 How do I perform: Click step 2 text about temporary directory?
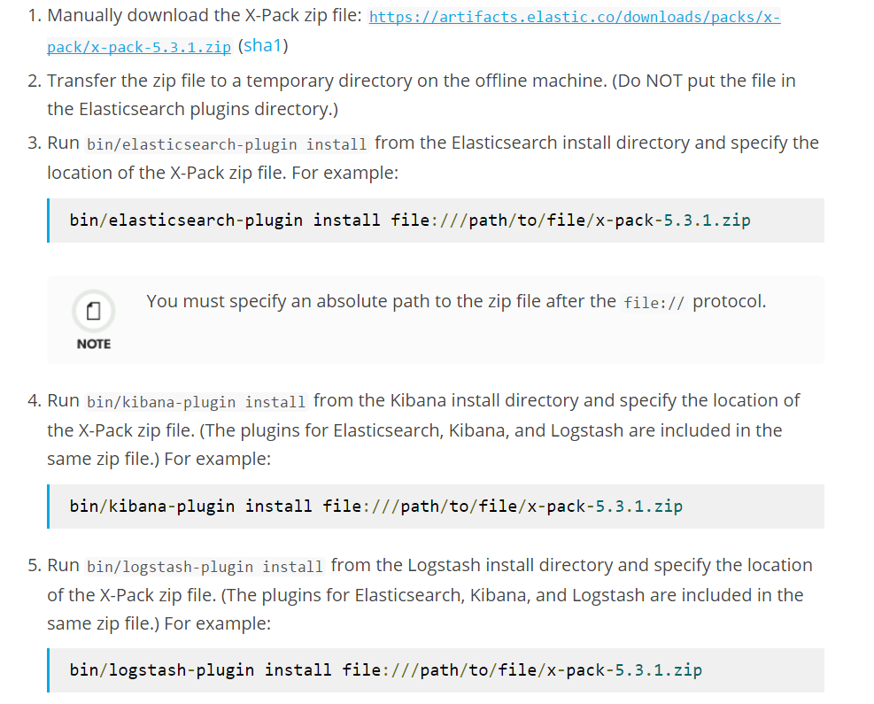coord(421,95)
